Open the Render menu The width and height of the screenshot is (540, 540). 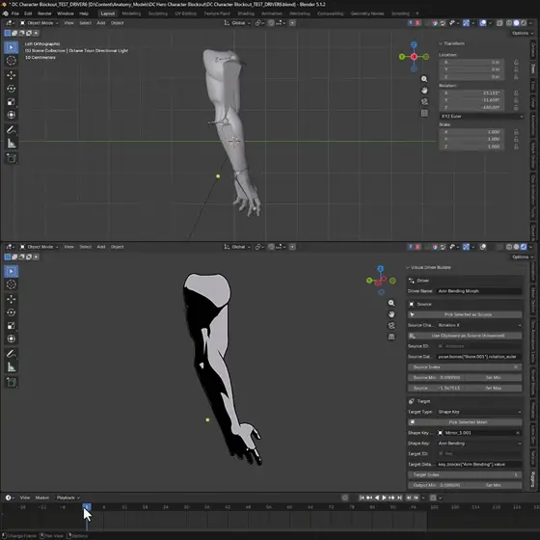coord(44,13)
